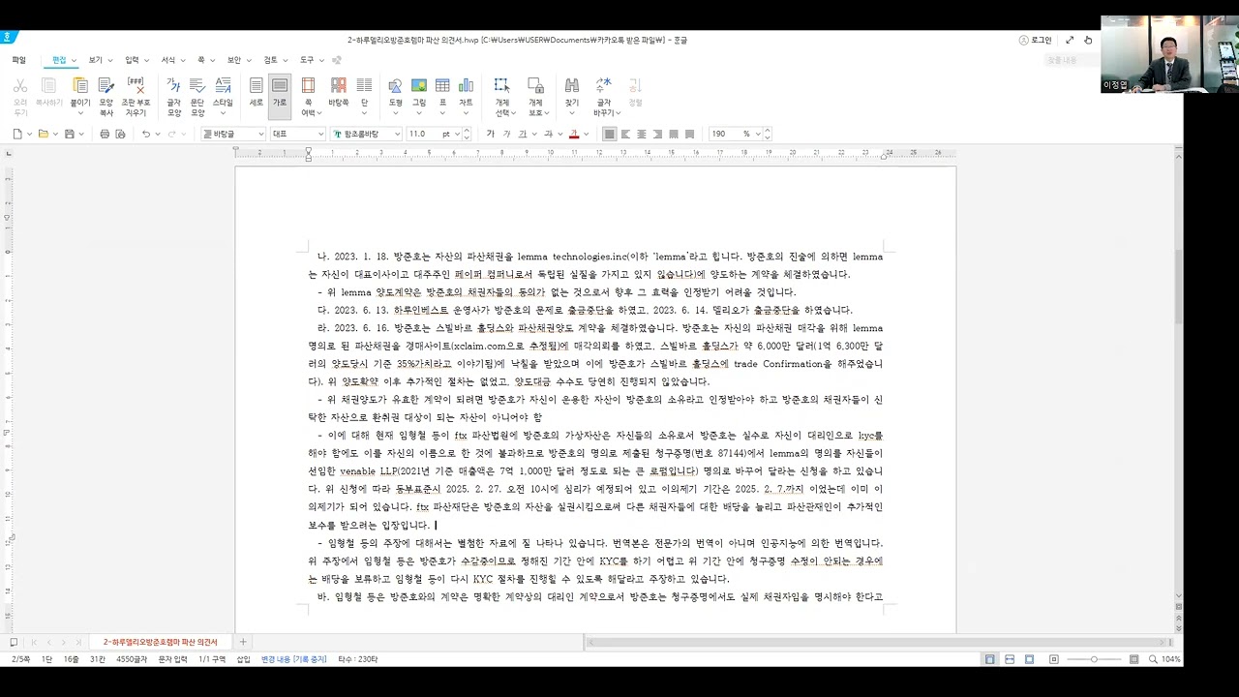Click the print icon
1239x697 pixels.
pos(105,134)
